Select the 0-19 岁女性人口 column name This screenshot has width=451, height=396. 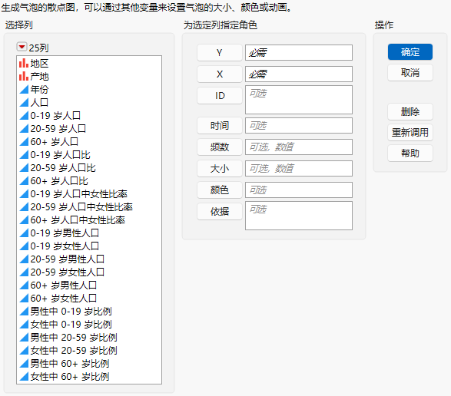point(65,246)
